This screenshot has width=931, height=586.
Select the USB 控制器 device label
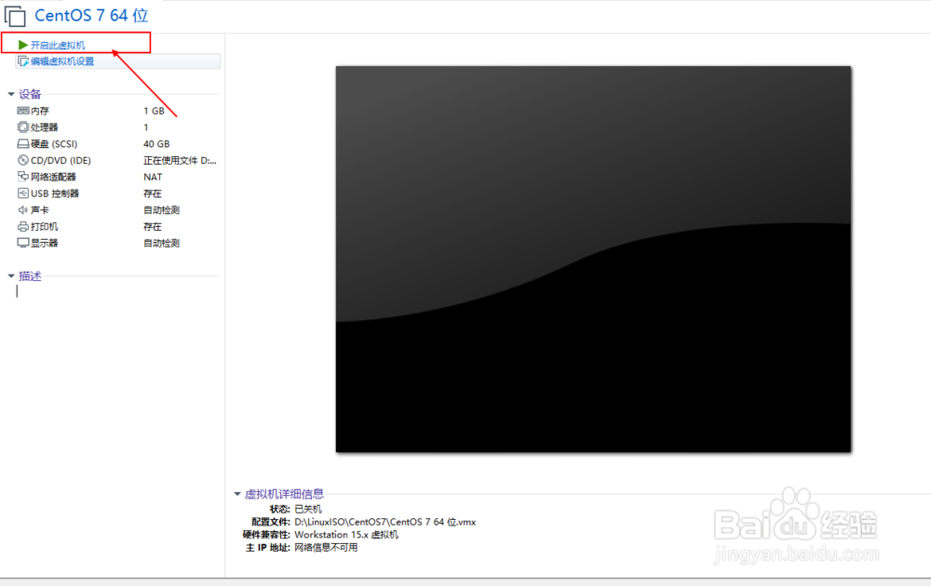click(x=55, y=193)
